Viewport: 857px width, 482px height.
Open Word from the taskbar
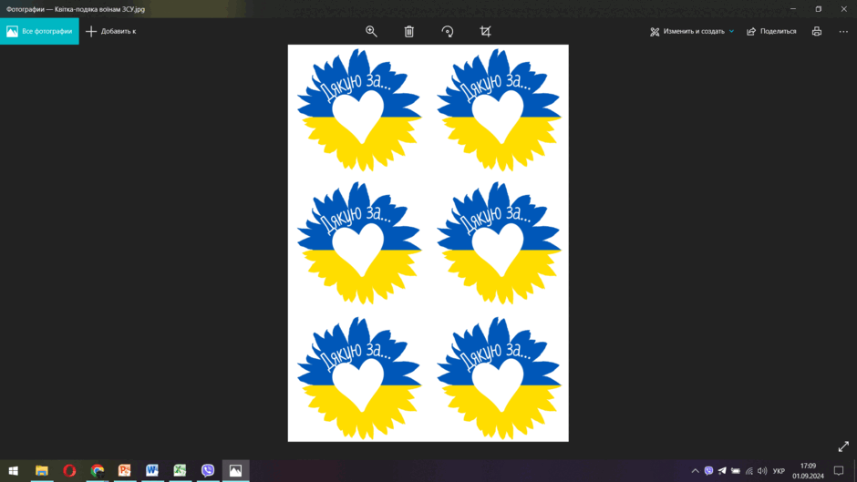click(152, 470)
